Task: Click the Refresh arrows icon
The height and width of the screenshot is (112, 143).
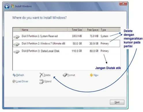Action: 14,75
